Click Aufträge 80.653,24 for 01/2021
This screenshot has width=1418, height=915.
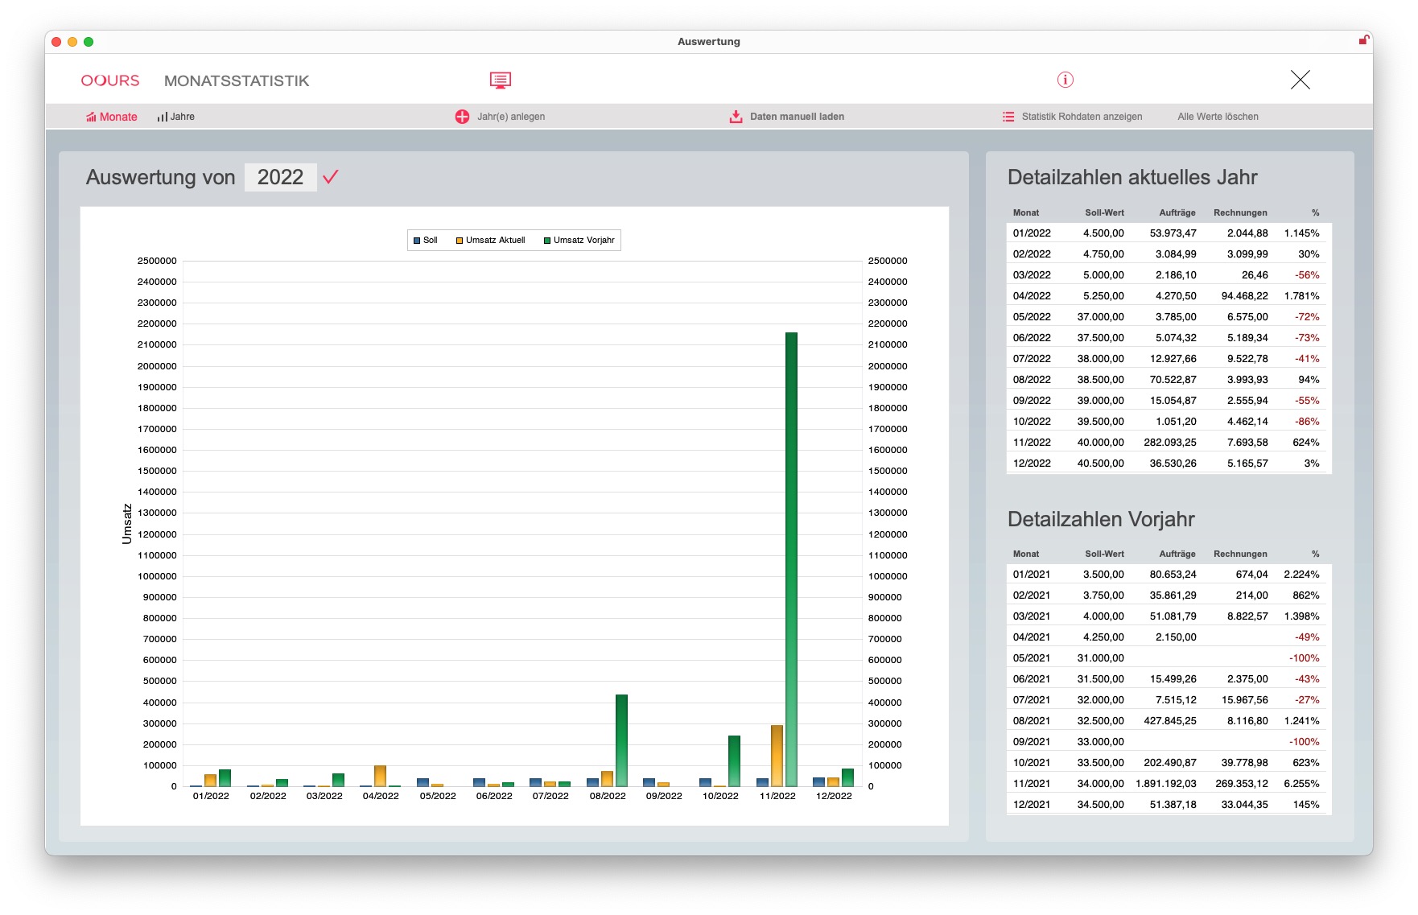click(x=1173, y=575)
